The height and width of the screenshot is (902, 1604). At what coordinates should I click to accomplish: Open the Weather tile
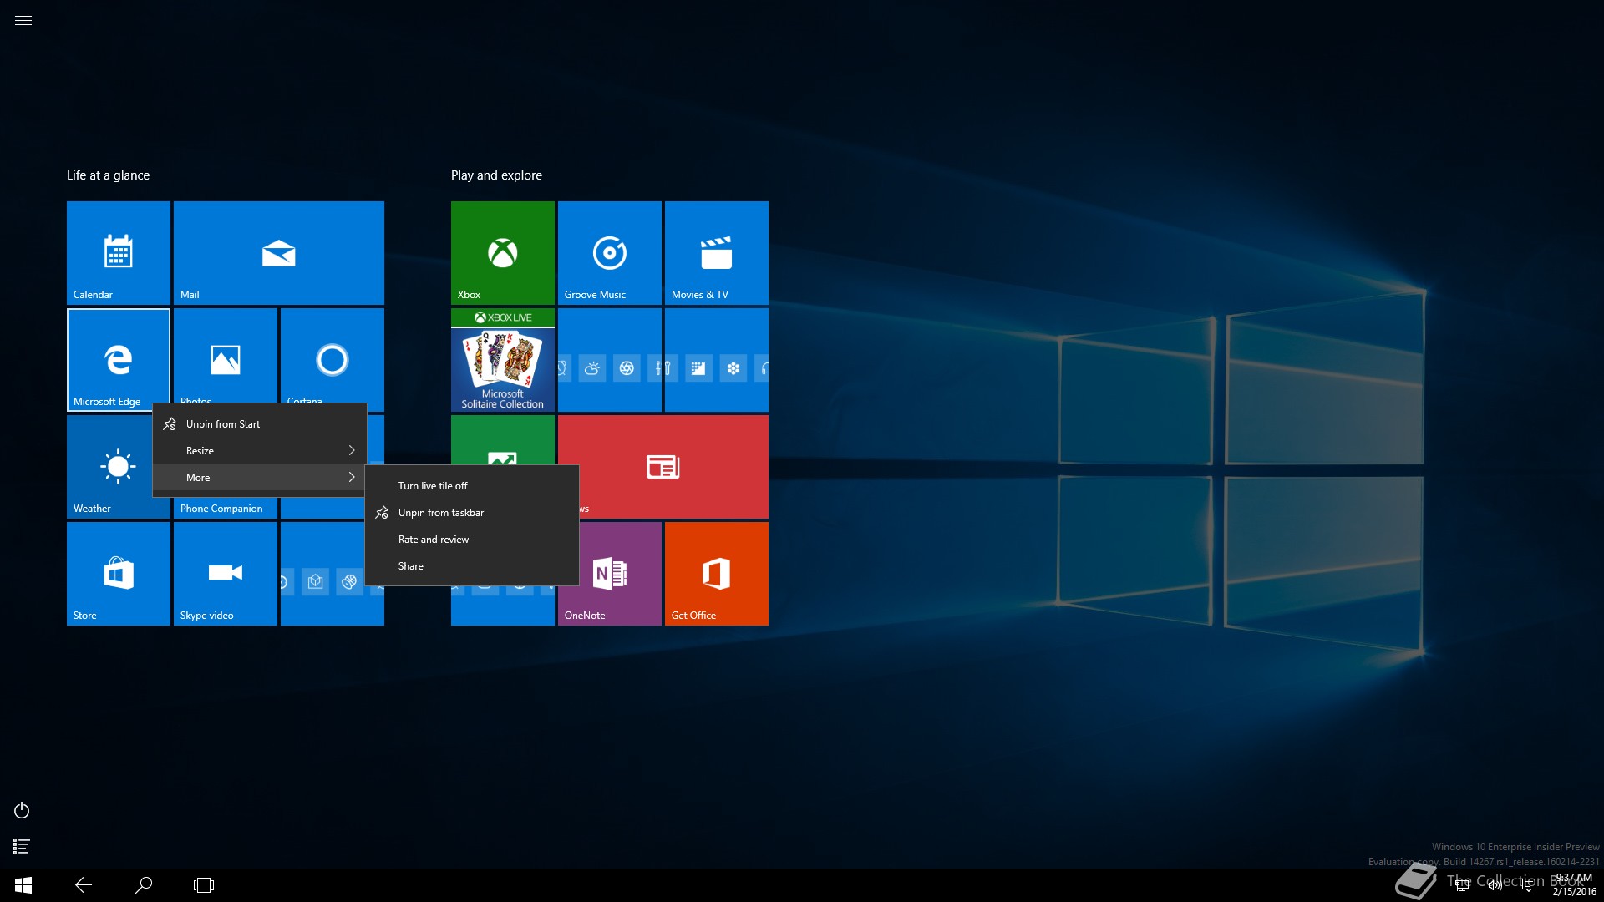[x=109, y=467]
